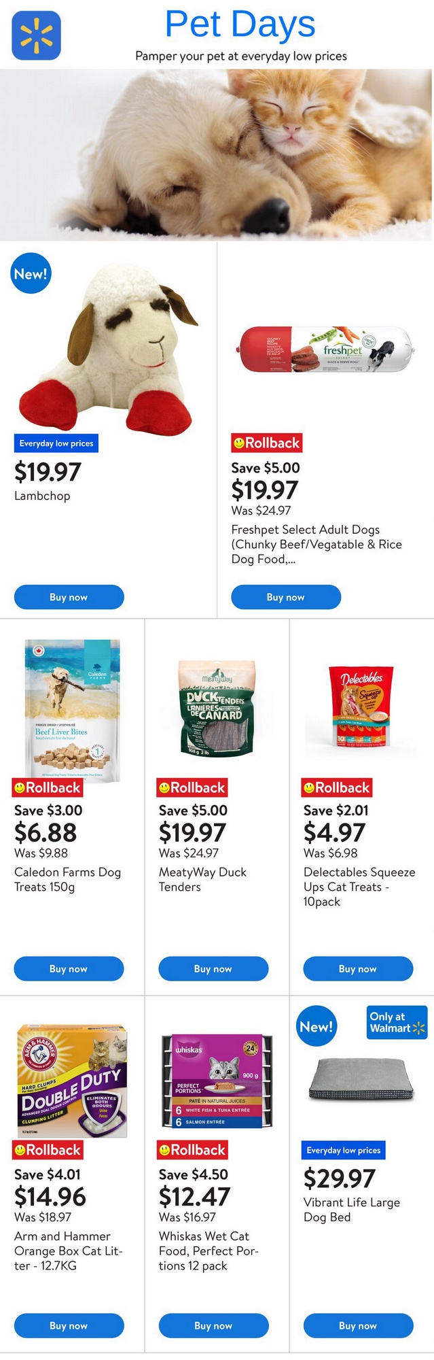This screenshot has width=434, height=1360.
Task: Click the New! badge on dog bed
Action: click(x=317, y=1026)
